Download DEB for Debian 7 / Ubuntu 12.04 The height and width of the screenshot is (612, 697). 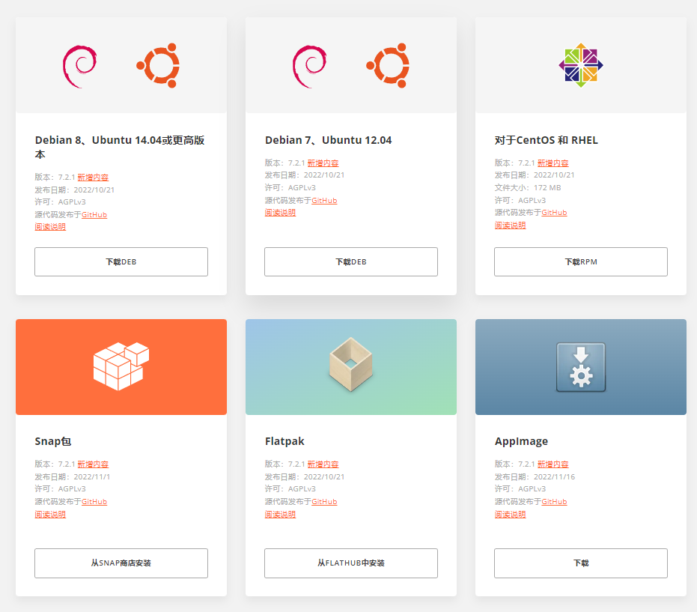(351, 261)
